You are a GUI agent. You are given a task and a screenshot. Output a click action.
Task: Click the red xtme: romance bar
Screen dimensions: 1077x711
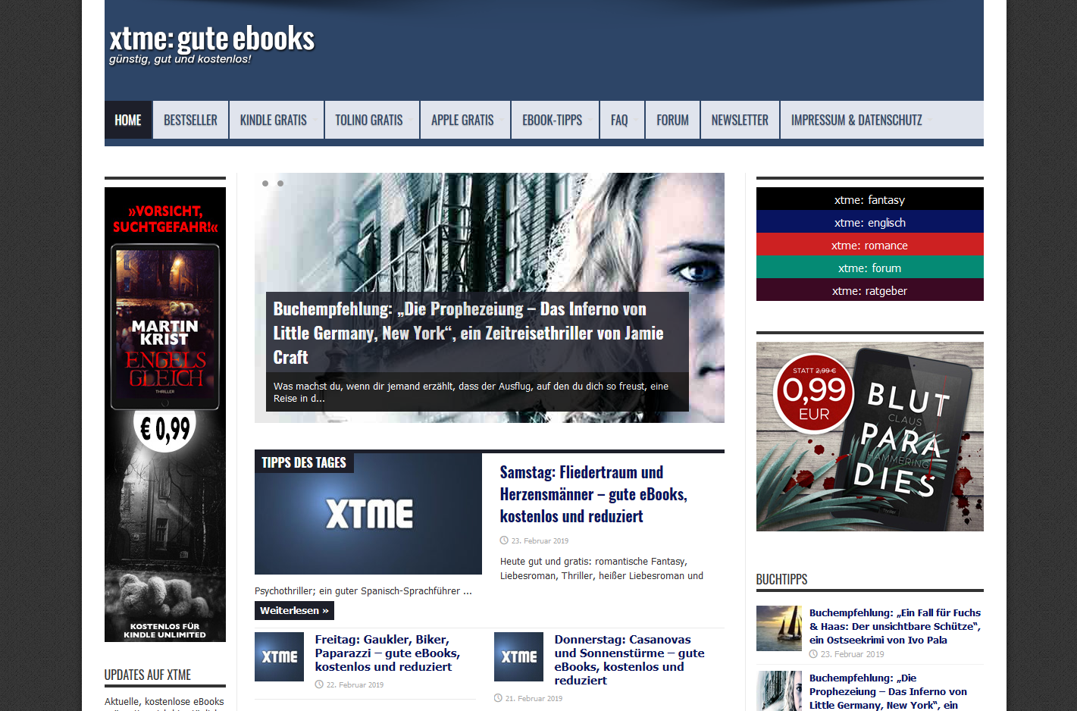pos(869,245)
